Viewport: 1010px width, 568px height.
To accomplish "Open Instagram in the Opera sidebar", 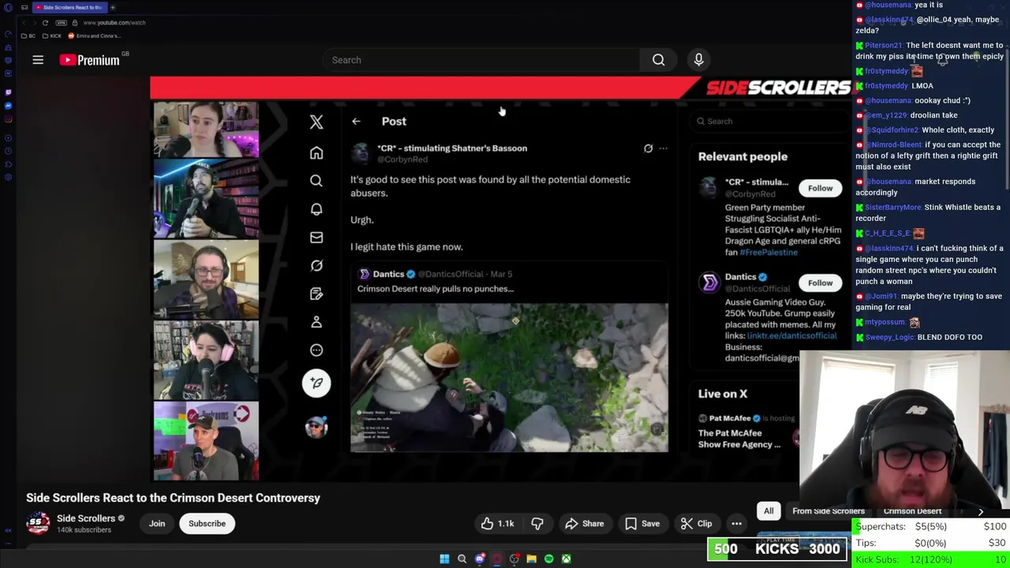I will coord(8,119).
